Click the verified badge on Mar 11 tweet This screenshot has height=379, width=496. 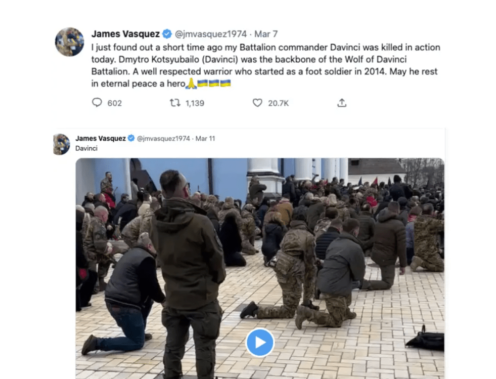click(131, 138)
